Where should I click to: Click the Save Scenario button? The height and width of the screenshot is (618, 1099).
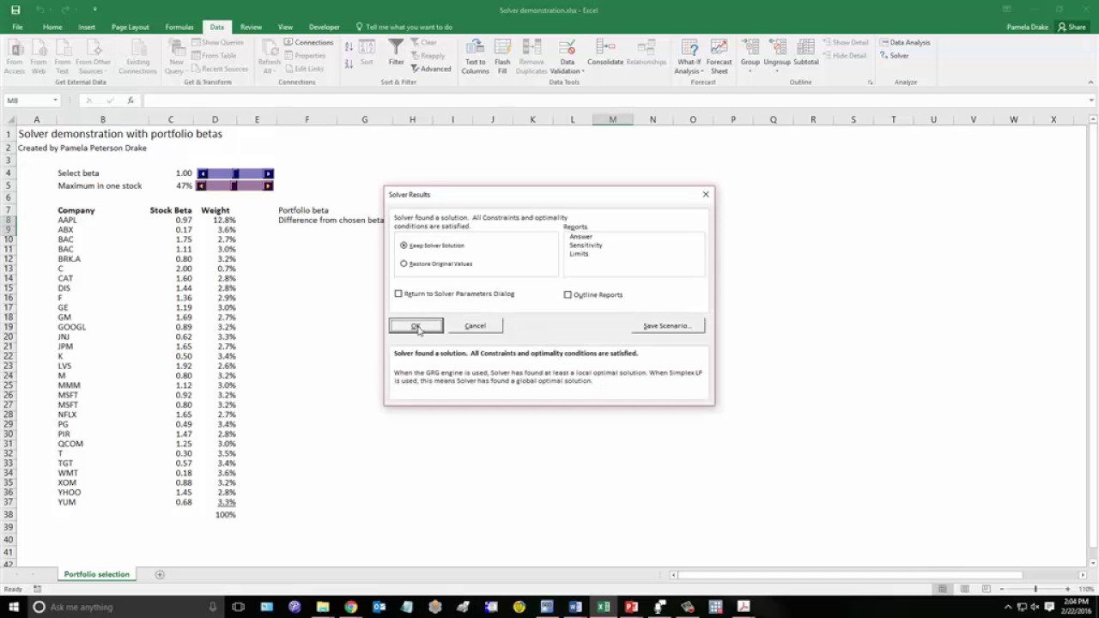[x=667, y=326]
